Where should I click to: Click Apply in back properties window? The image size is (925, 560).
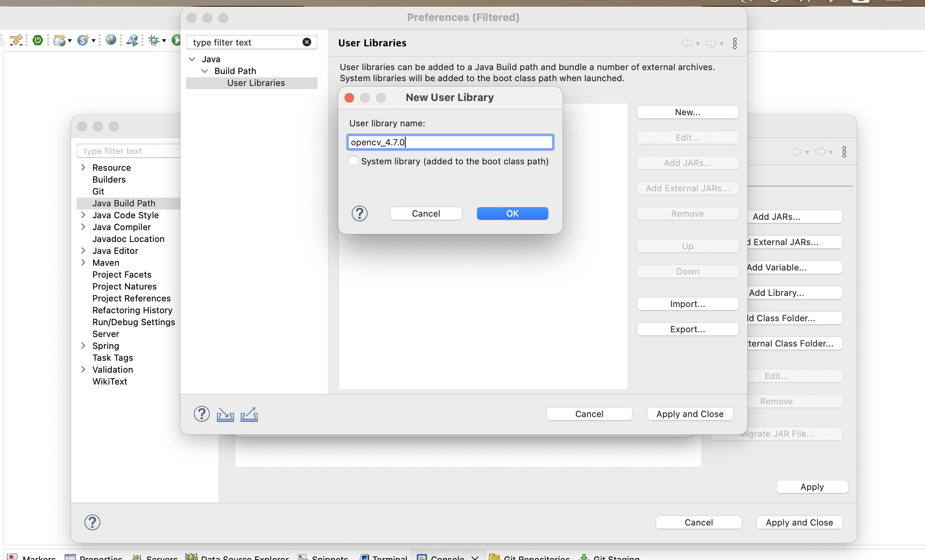pyautogui.click(x=812, y=487)
